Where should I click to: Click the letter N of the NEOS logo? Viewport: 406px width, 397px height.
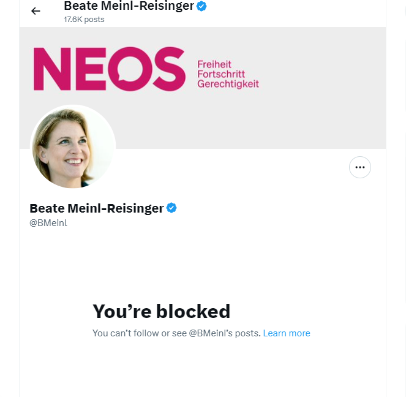52,69
